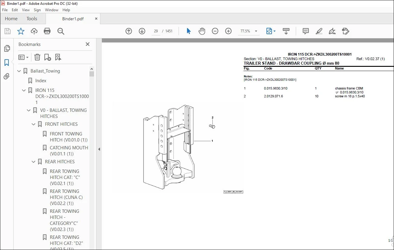Open the Sign menu
This screenshot has height=250, width=394.
37,10
